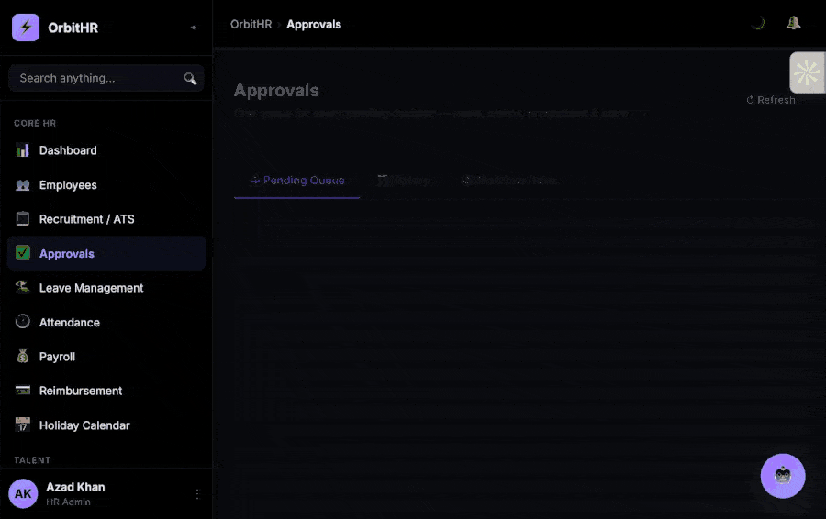826x519 pixels.
Task: Click the Reimbursement card icon
Action: (23, 390)
